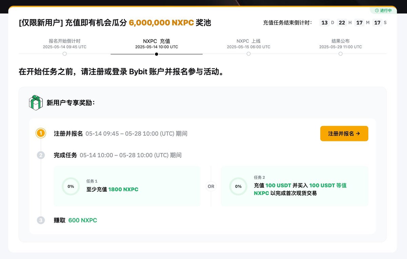
Task: Click the countdown seconds value beside S
Action: (x=377, y=23)
